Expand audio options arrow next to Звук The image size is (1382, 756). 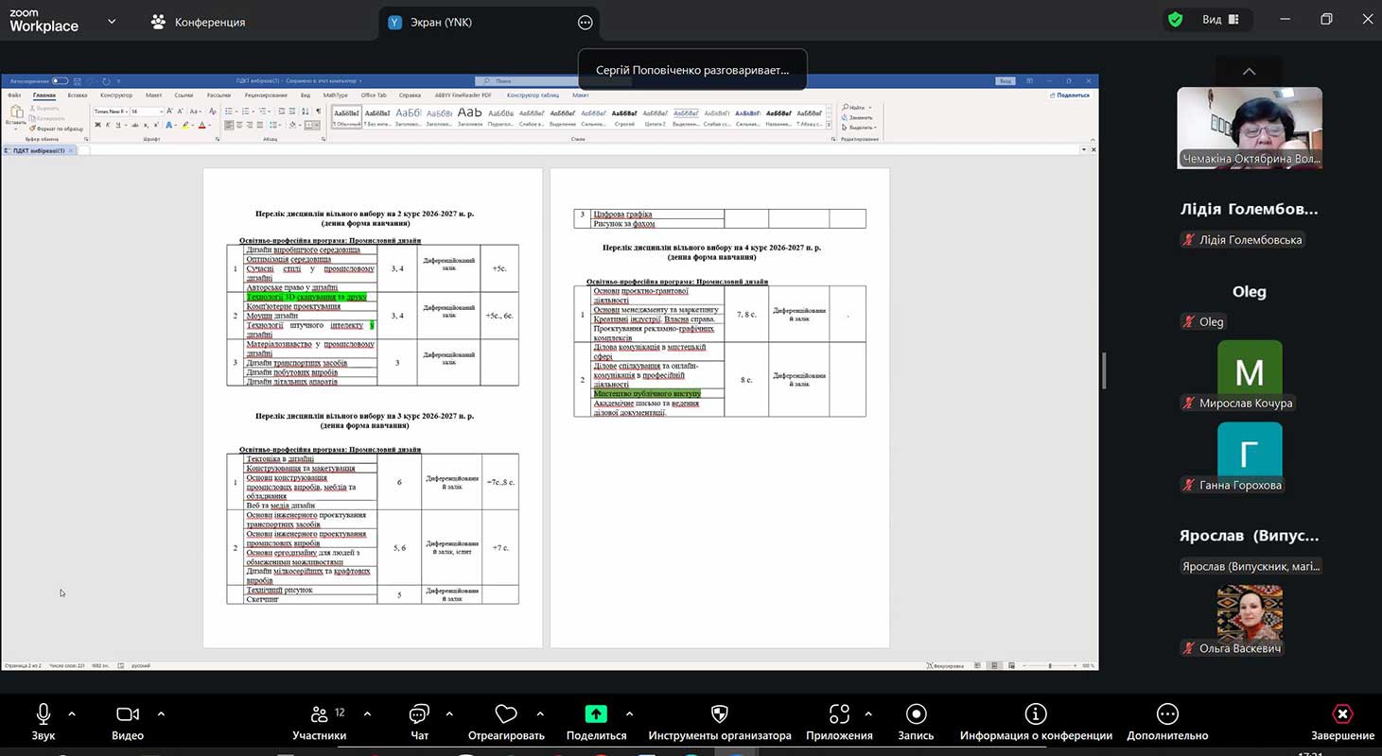(72, 713)
